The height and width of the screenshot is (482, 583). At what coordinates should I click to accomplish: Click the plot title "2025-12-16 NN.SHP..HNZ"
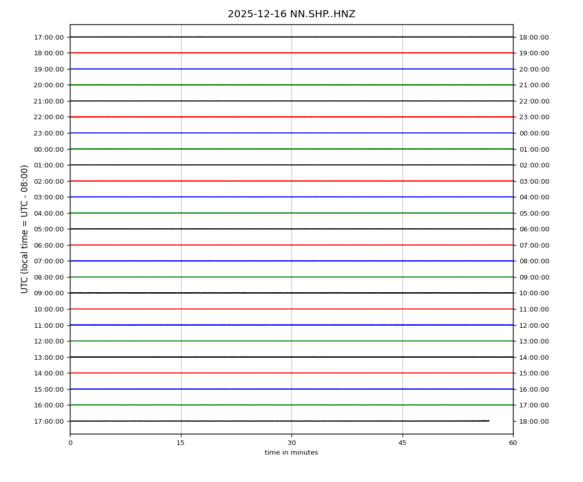(291, 14)
